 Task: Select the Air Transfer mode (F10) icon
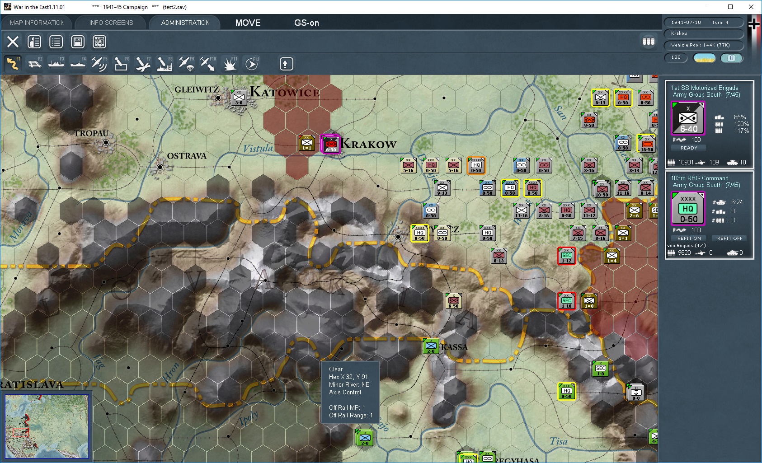tap(208, 64)
